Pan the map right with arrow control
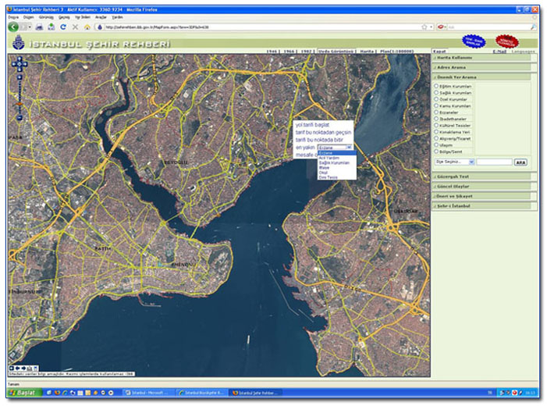This screenshot has width=547, height=406. (25, 64)
